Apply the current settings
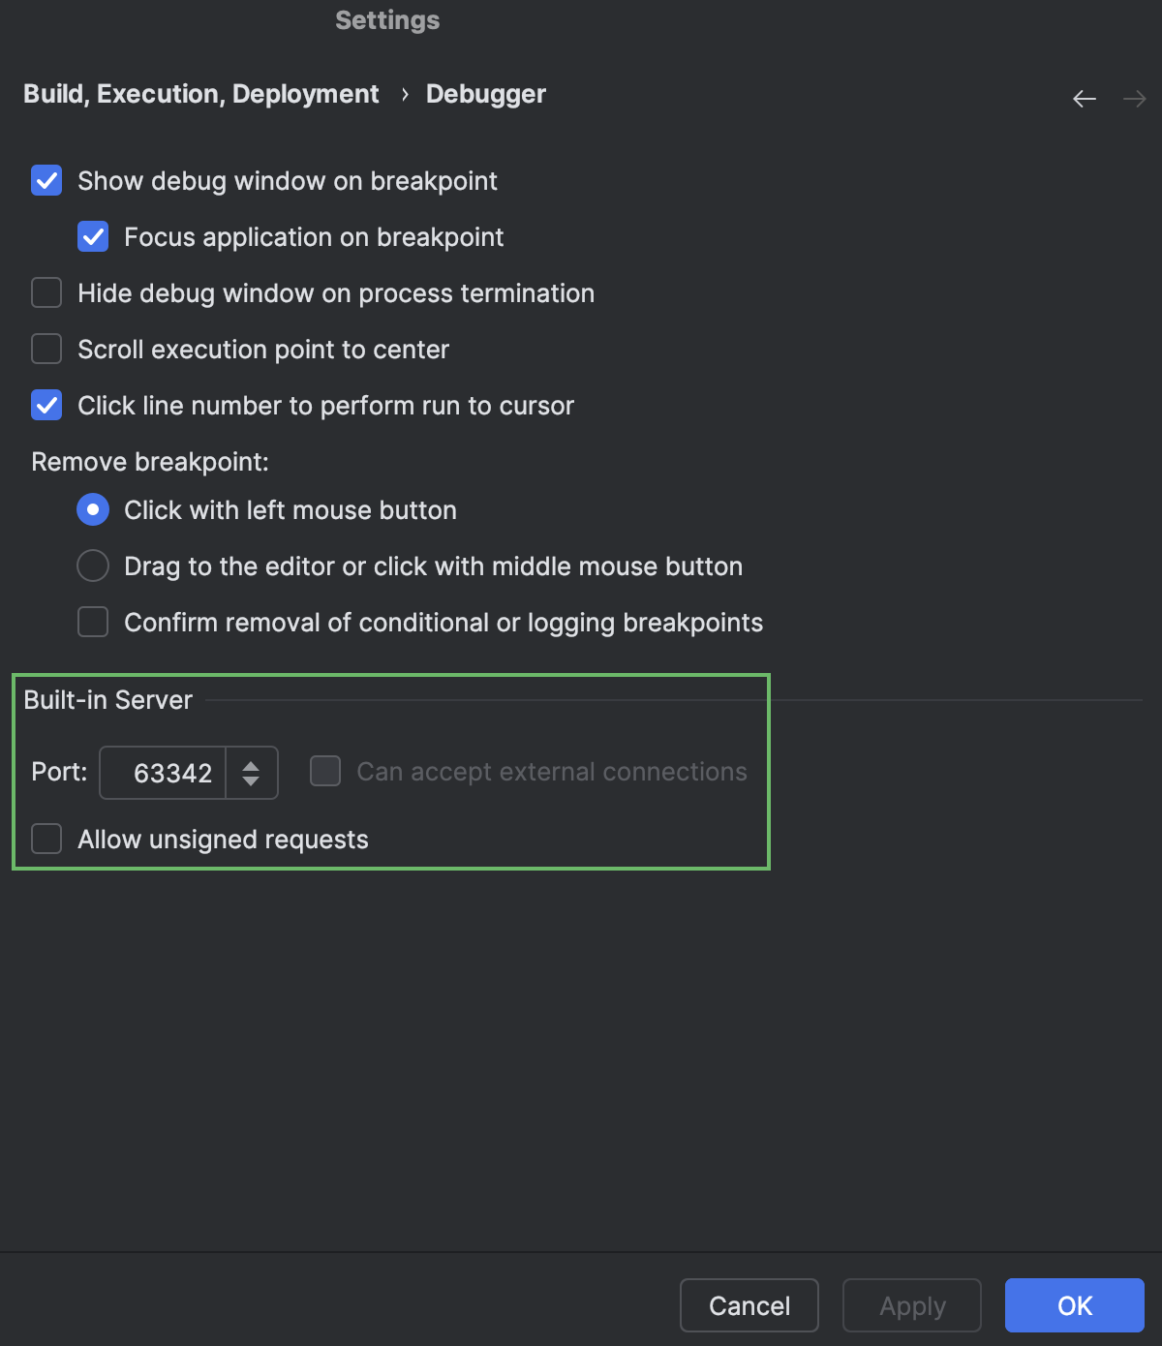This screenshot has height=1346, width=1162. coord(910,1305)
